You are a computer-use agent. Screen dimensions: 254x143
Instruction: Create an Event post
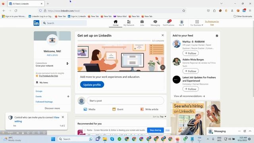pyautogui.click(x=118, y=109)
